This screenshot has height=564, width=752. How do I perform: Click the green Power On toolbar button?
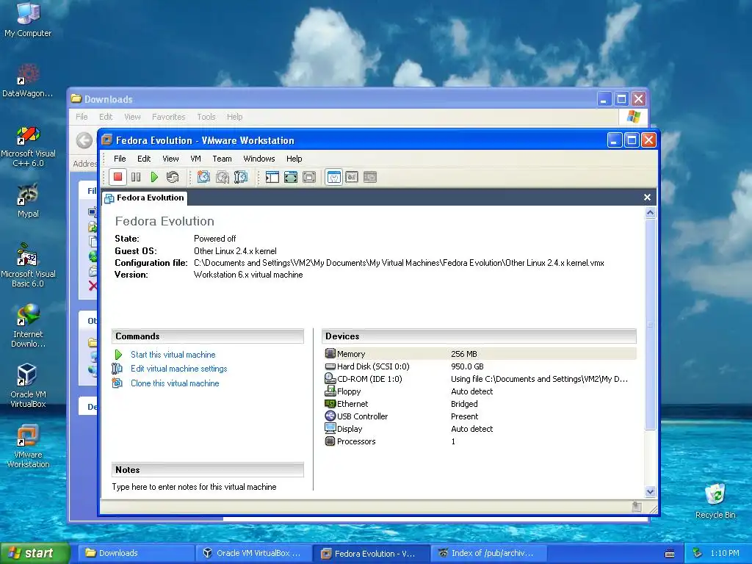tap(154, 177)
